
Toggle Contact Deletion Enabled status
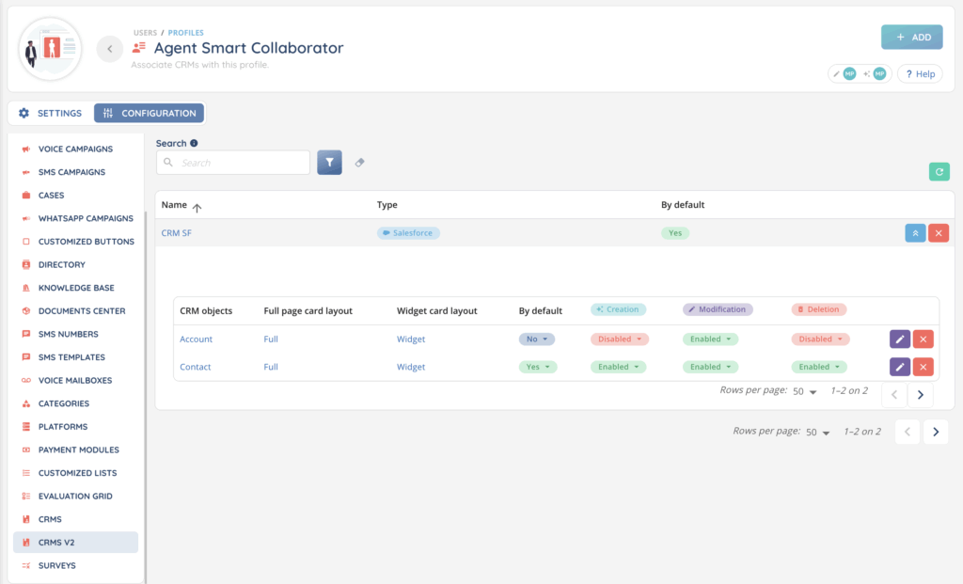click(x=819, y=368)
